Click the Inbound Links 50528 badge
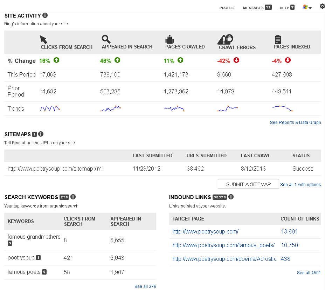 pyautogui.click(x=220, y=197)
